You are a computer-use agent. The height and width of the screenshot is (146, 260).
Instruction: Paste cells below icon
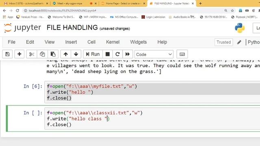[53, 54]
